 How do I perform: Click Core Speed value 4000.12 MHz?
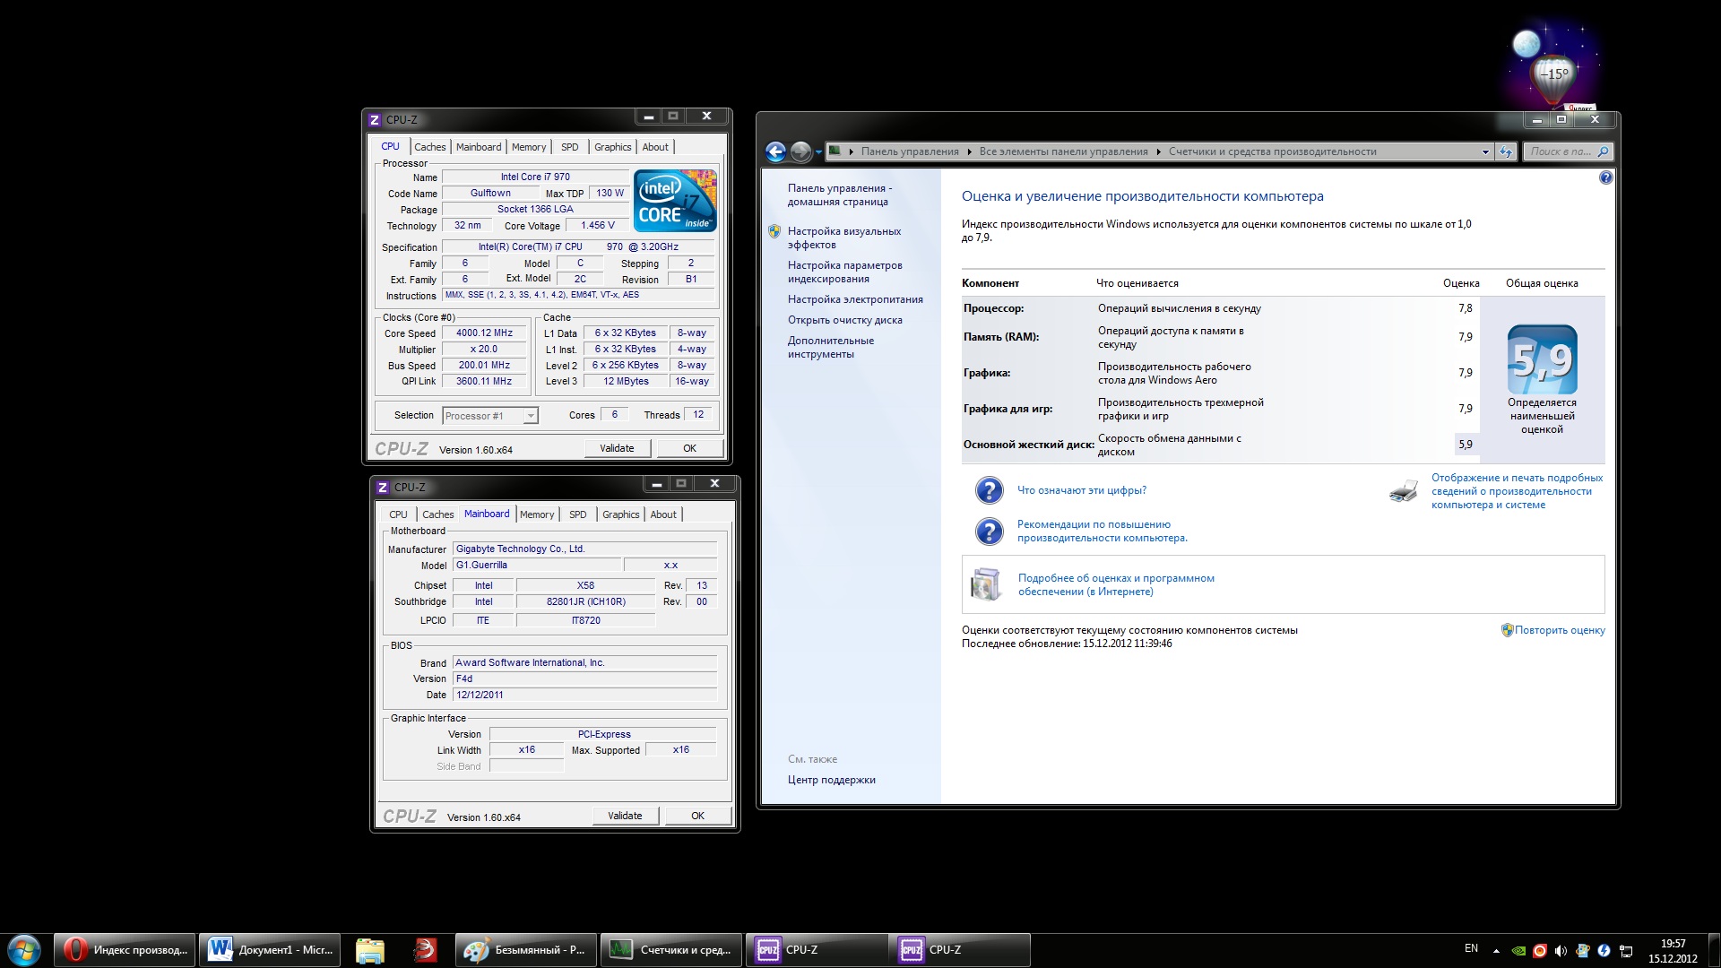pos(484,333)
